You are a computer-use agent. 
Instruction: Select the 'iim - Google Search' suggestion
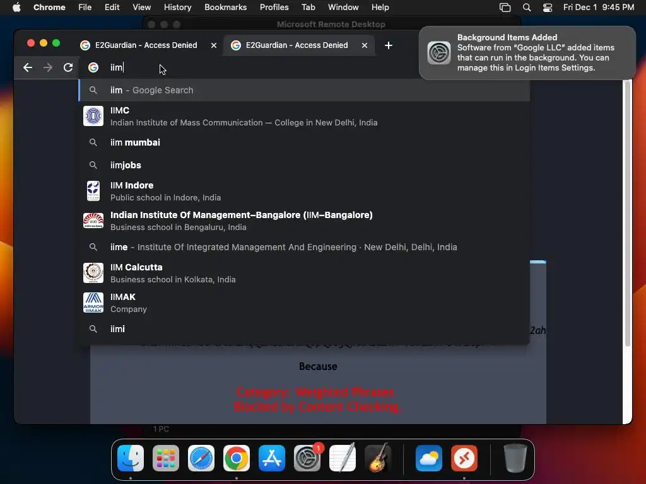304,90
